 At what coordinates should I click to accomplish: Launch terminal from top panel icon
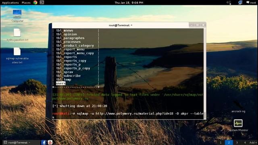[x=42, y=2]
